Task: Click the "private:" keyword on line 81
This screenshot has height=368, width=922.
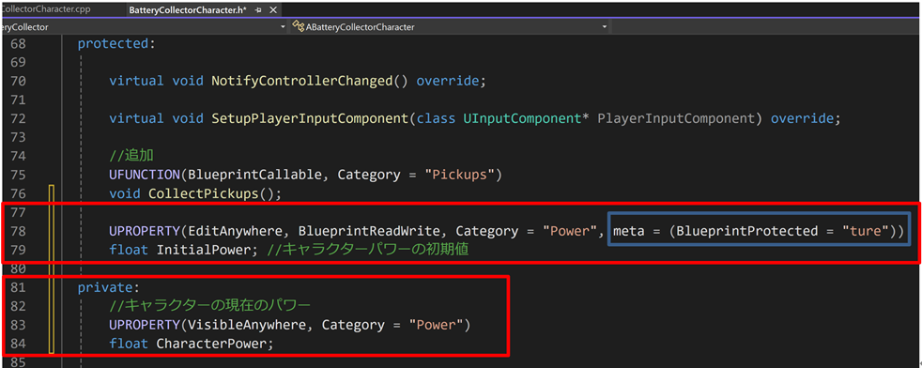Action: click(109, 287)
